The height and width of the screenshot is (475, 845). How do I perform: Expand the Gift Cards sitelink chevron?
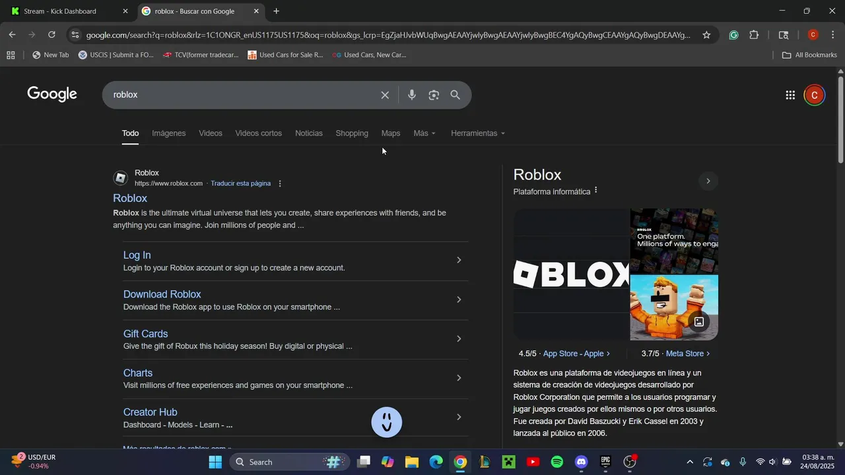(x=459, y=338)
